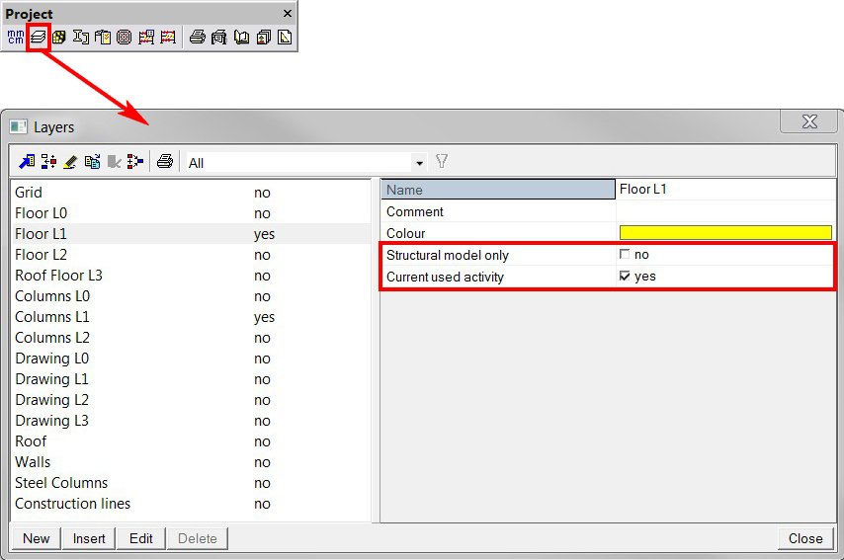This screenshot has width=844, height=560.
Task: Select the Roof layer row
Action: pos(191,441)
